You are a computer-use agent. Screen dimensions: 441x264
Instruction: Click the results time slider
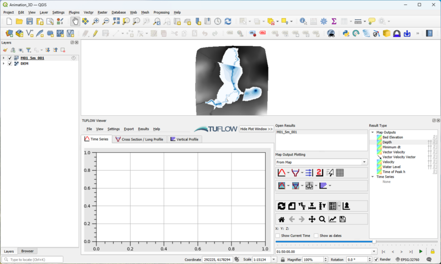[374, 241]
